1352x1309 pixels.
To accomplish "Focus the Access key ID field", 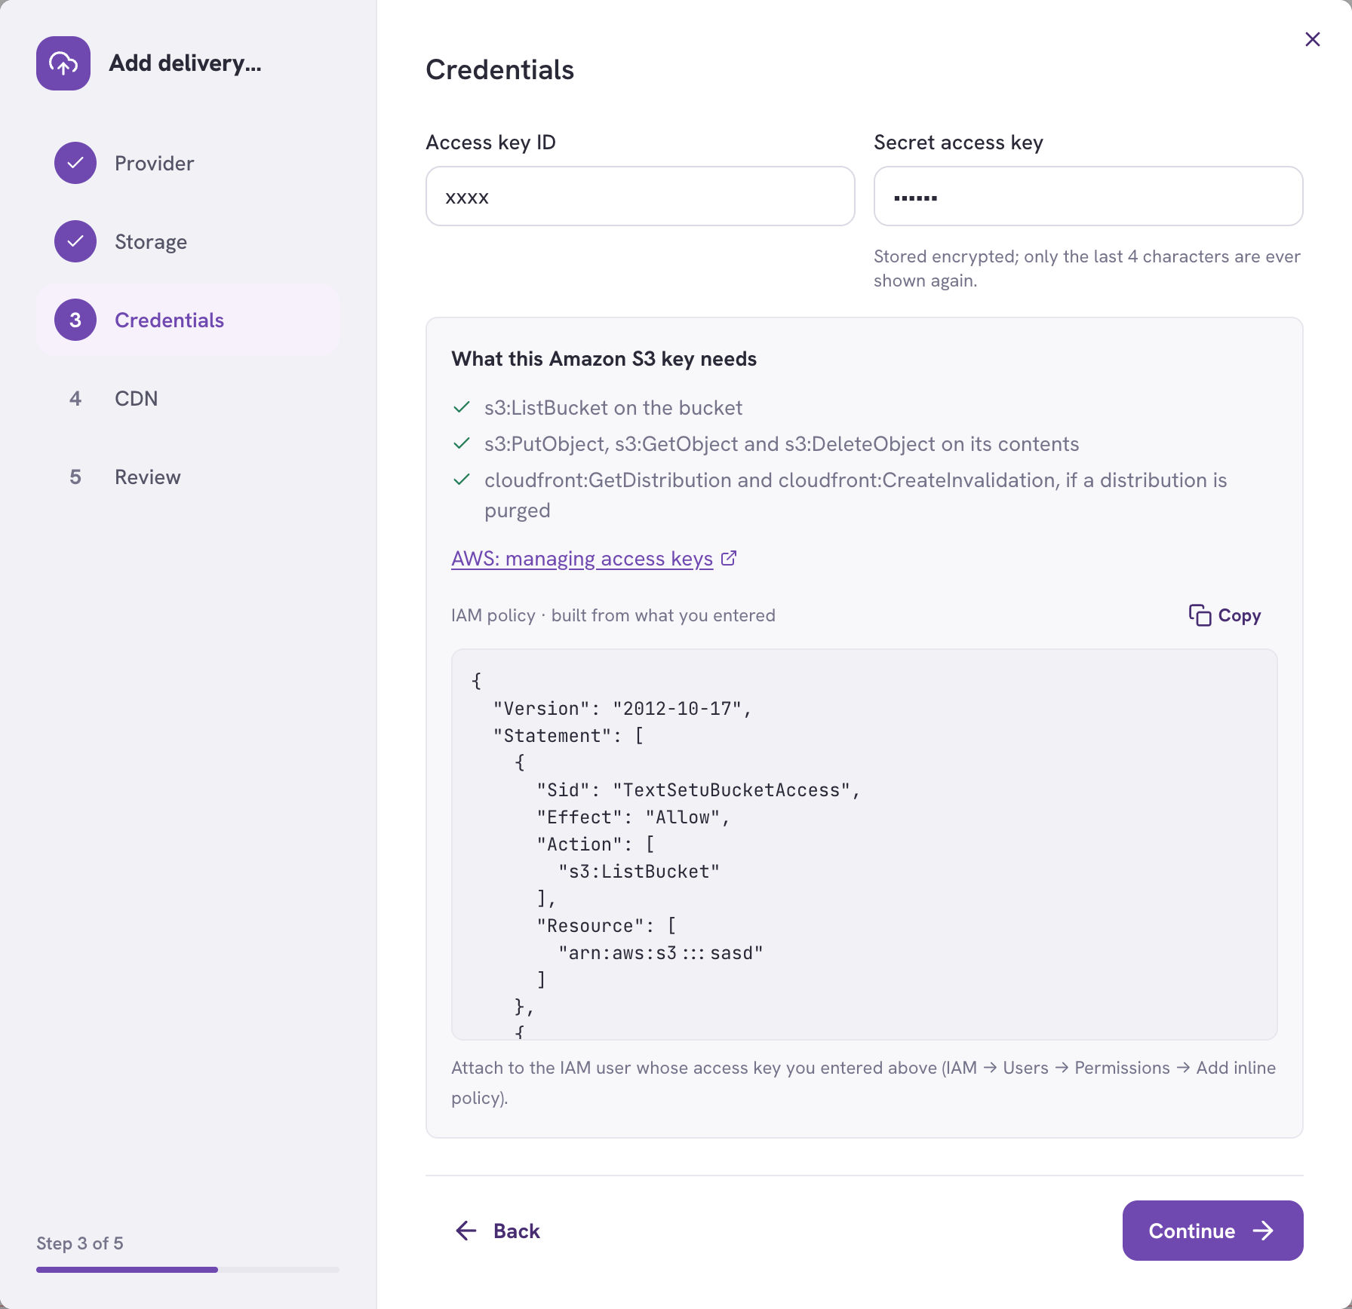I will click(641, 196).
